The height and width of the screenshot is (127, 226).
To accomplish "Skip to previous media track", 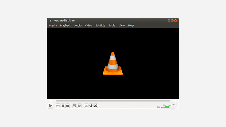I will (x=58, y=106).
